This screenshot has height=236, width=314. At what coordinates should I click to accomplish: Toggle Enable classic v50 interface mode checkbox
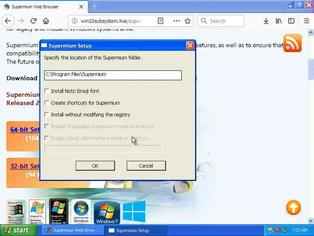point(47,138)
